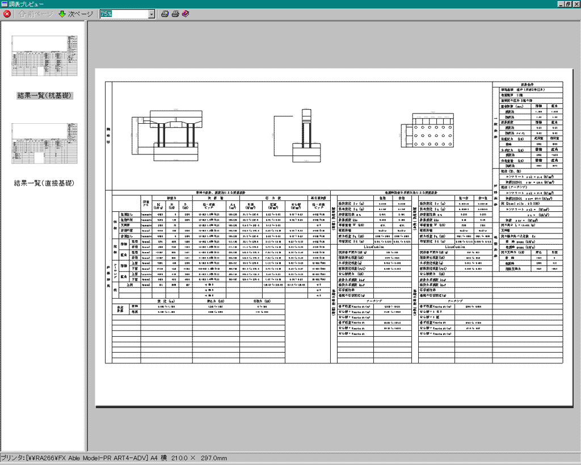Click the 結果一覧(直接基礎) label

click(x=44, y=183)
